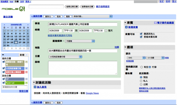The width and height of the screenshot is (177, 105).
Task: Click the plus icon beside 加入意見
Action: pyautogui.click(x=35, y=87)
